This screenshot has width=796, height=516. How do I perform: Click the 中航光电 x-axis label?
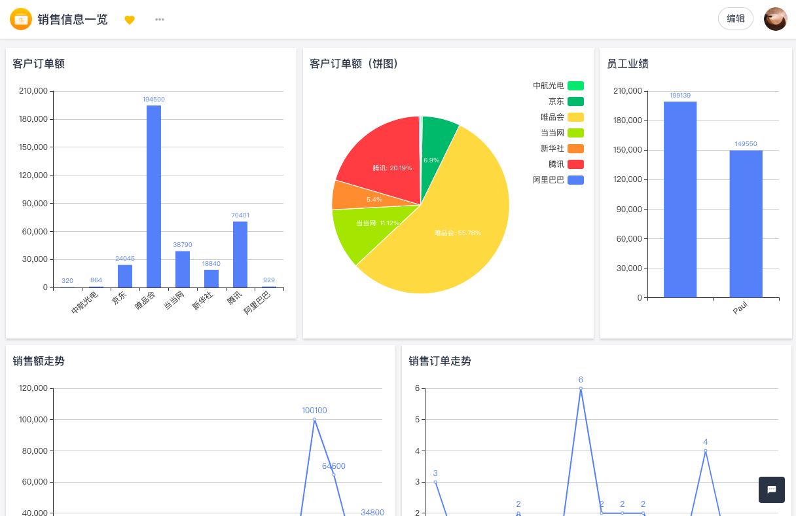coord(84,303)
